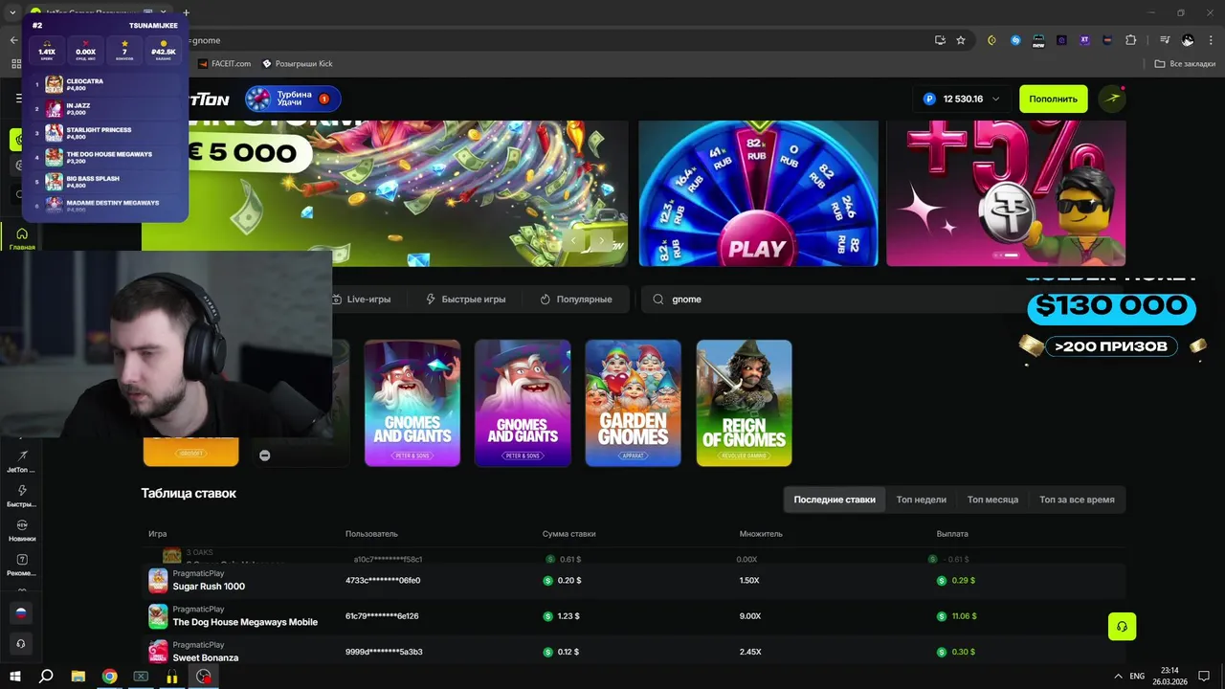This screenshot has height=689, width=1225.
Task: Open the taskbar clock showing 23:14
Action: coord(1169,676)
